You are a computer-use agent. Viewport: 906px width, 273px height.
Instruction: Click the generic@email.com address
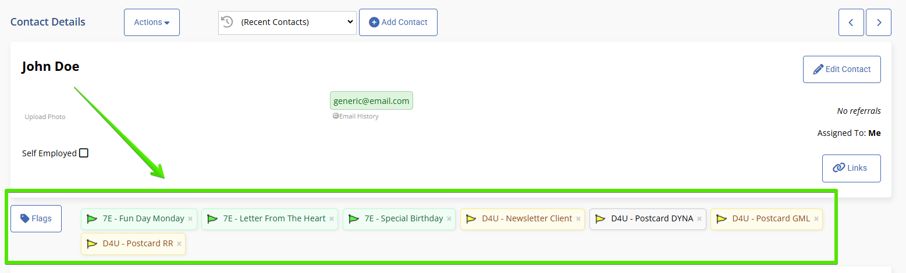point(371,100)
